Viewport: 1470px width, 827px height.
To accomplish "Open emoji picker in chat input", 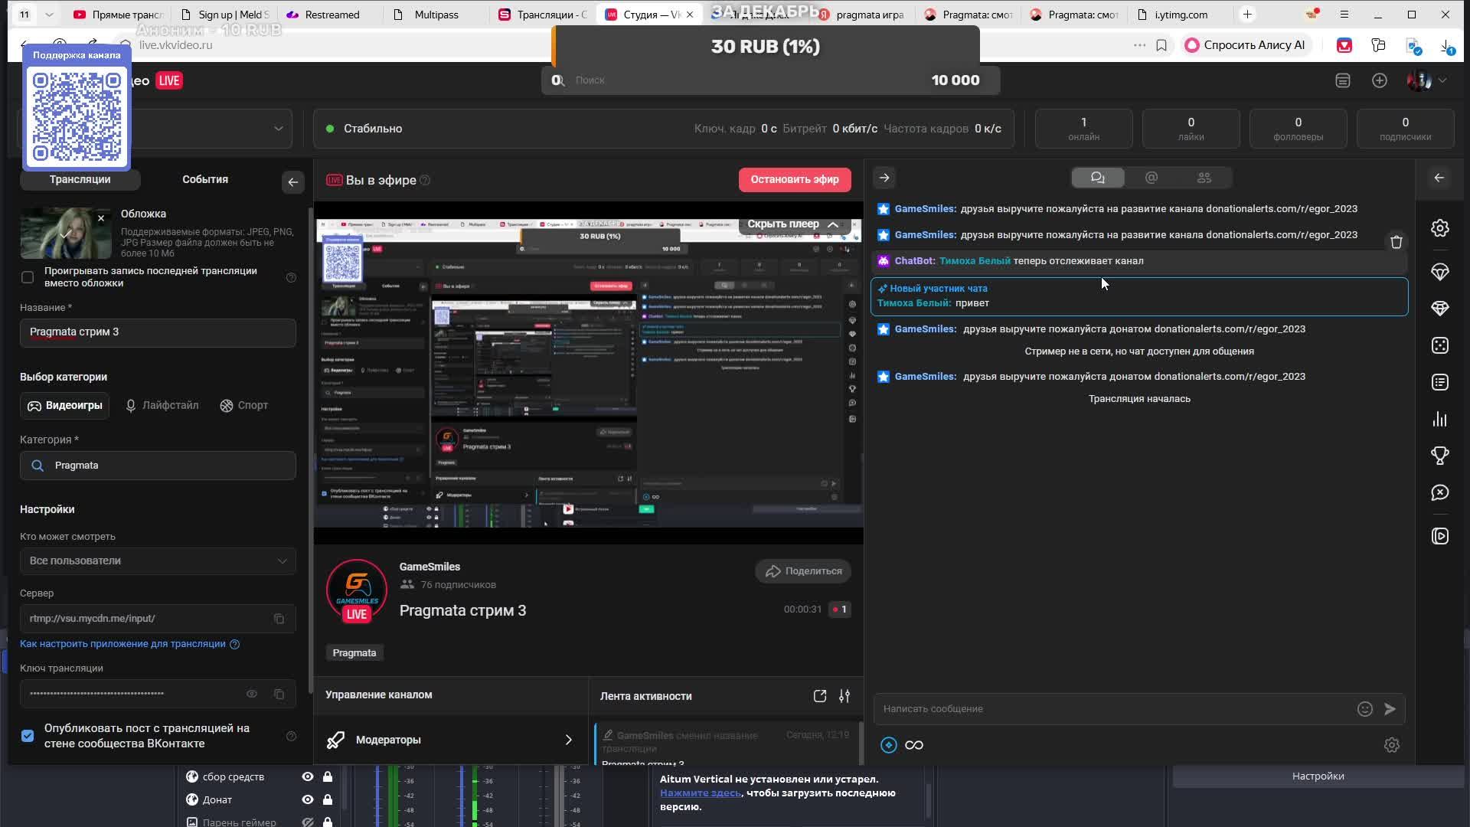I will click(x=1364, y=709).
